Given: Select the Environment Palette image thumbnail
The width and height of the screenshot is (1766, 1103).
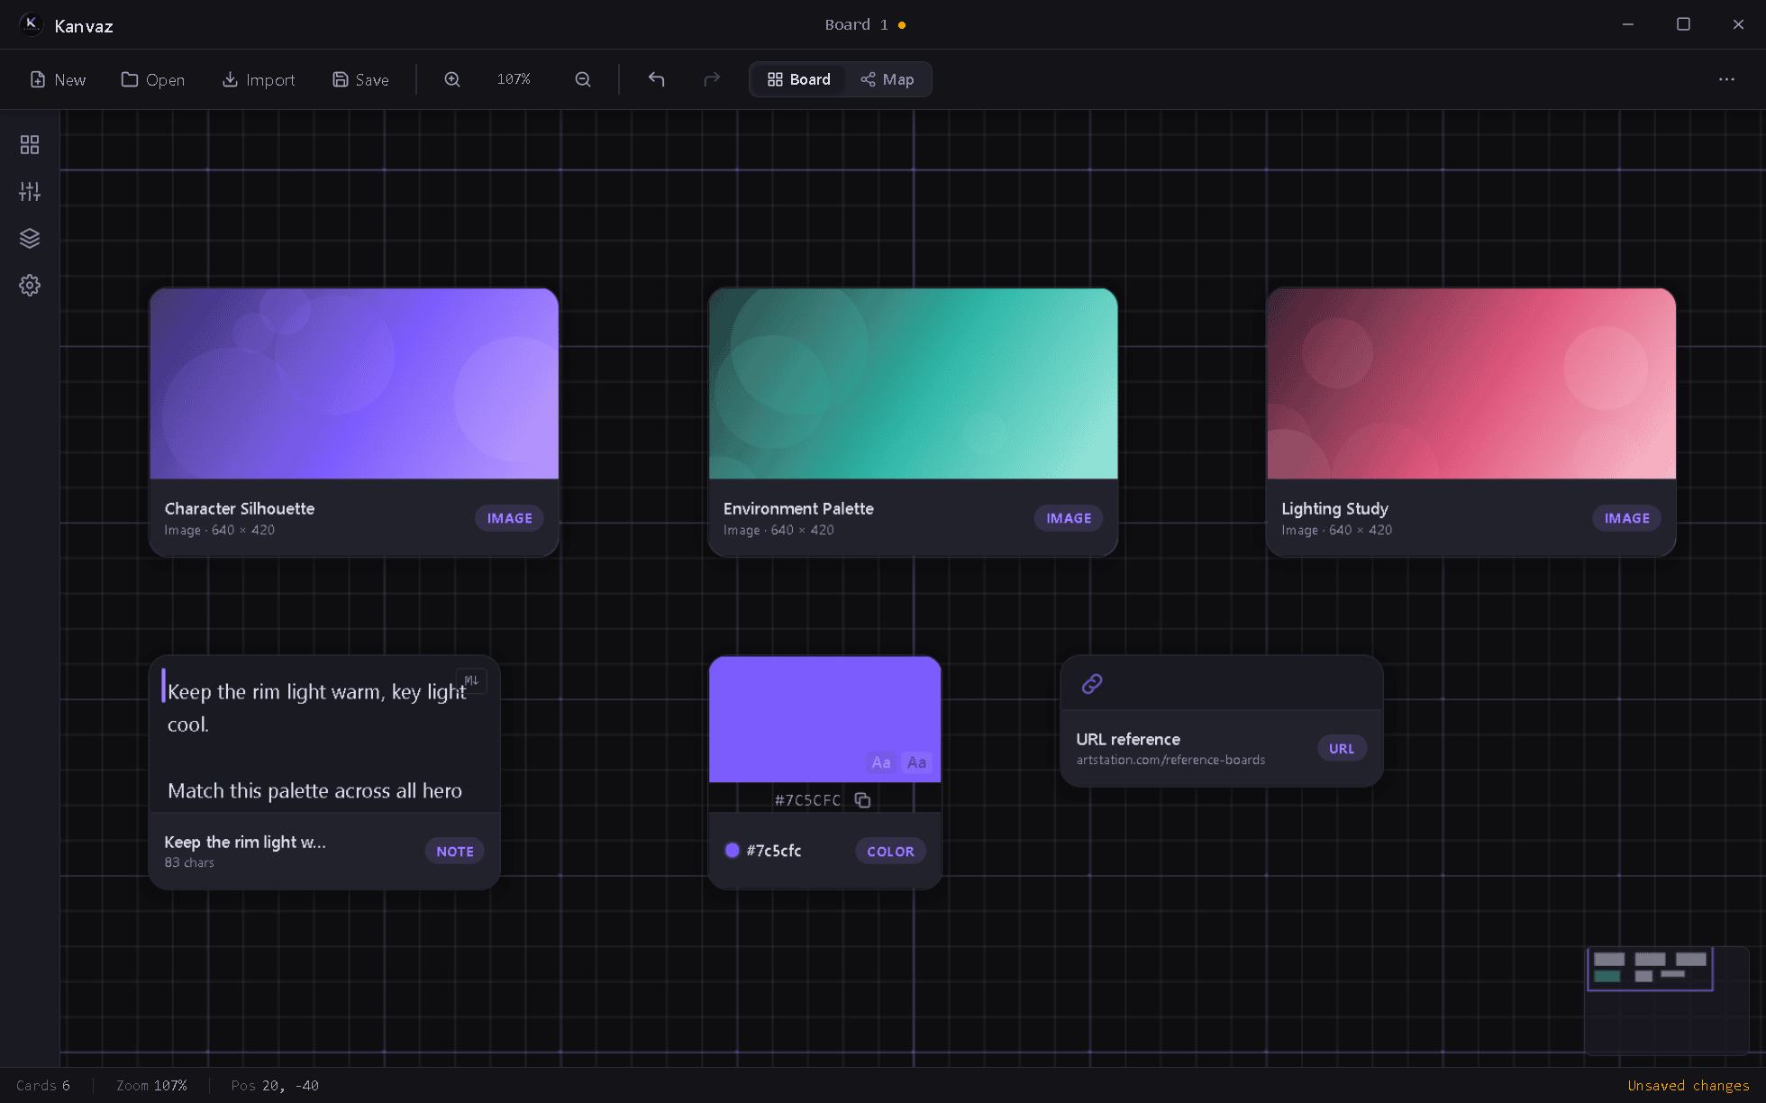Looking at the screenshot, I should click(913, 384).
